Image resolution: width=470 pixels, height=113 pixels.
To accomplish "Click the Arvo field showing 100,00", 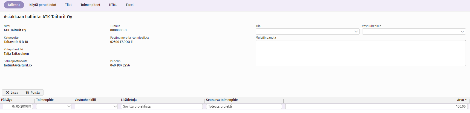I will tap(376, 106).
